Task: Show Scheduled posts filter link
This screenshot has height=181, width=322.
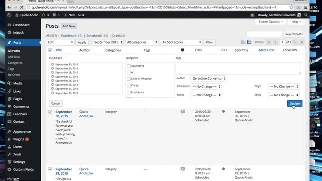Action: [x=94, y=36]
